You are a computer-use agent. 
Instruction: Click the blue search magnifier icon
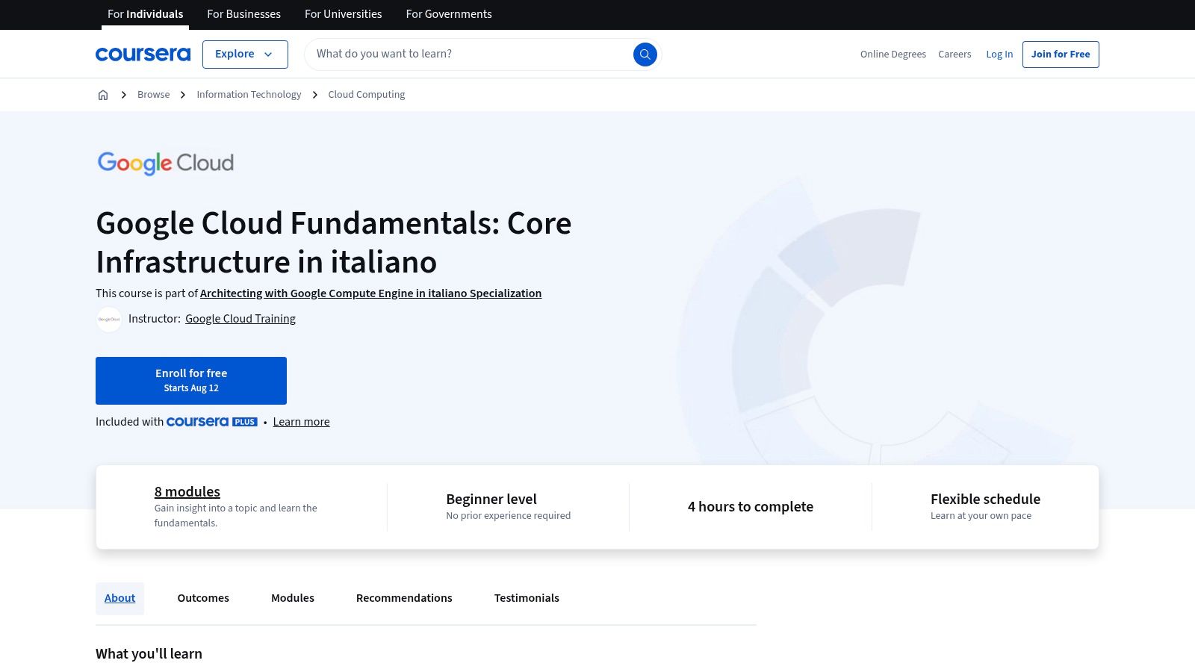(x=645, y=54)
